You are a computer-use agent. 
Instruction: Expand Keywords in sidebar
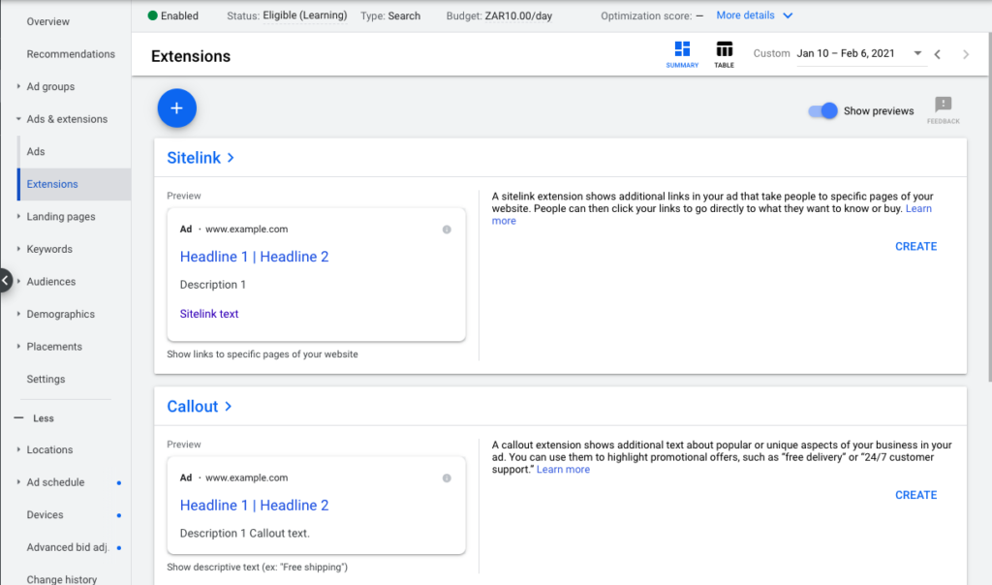(18, 249)
